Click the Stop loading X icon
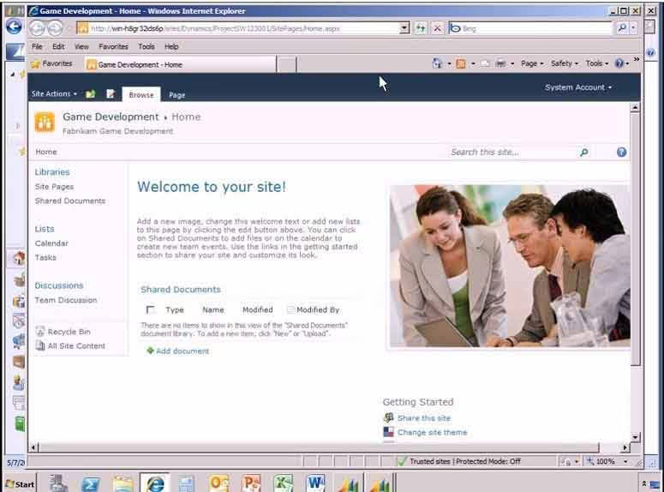The width and height of the screenshot is (664, 492). click(438, 28)
